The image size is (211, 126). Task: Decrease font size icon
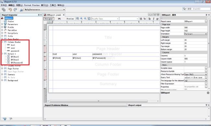coord(144,19)
